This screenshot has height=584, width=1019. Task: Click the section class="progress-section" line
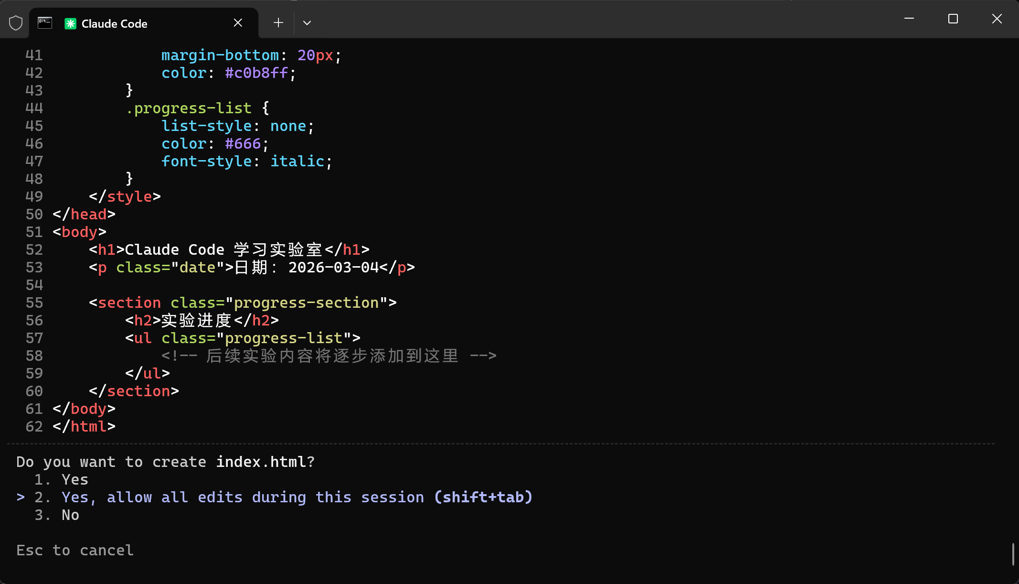click(243, 303)
